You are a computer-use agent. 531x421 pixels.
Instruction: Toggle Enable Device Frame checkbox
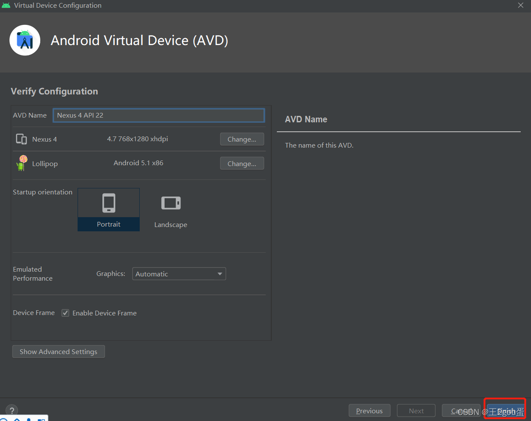pos(66,313)
